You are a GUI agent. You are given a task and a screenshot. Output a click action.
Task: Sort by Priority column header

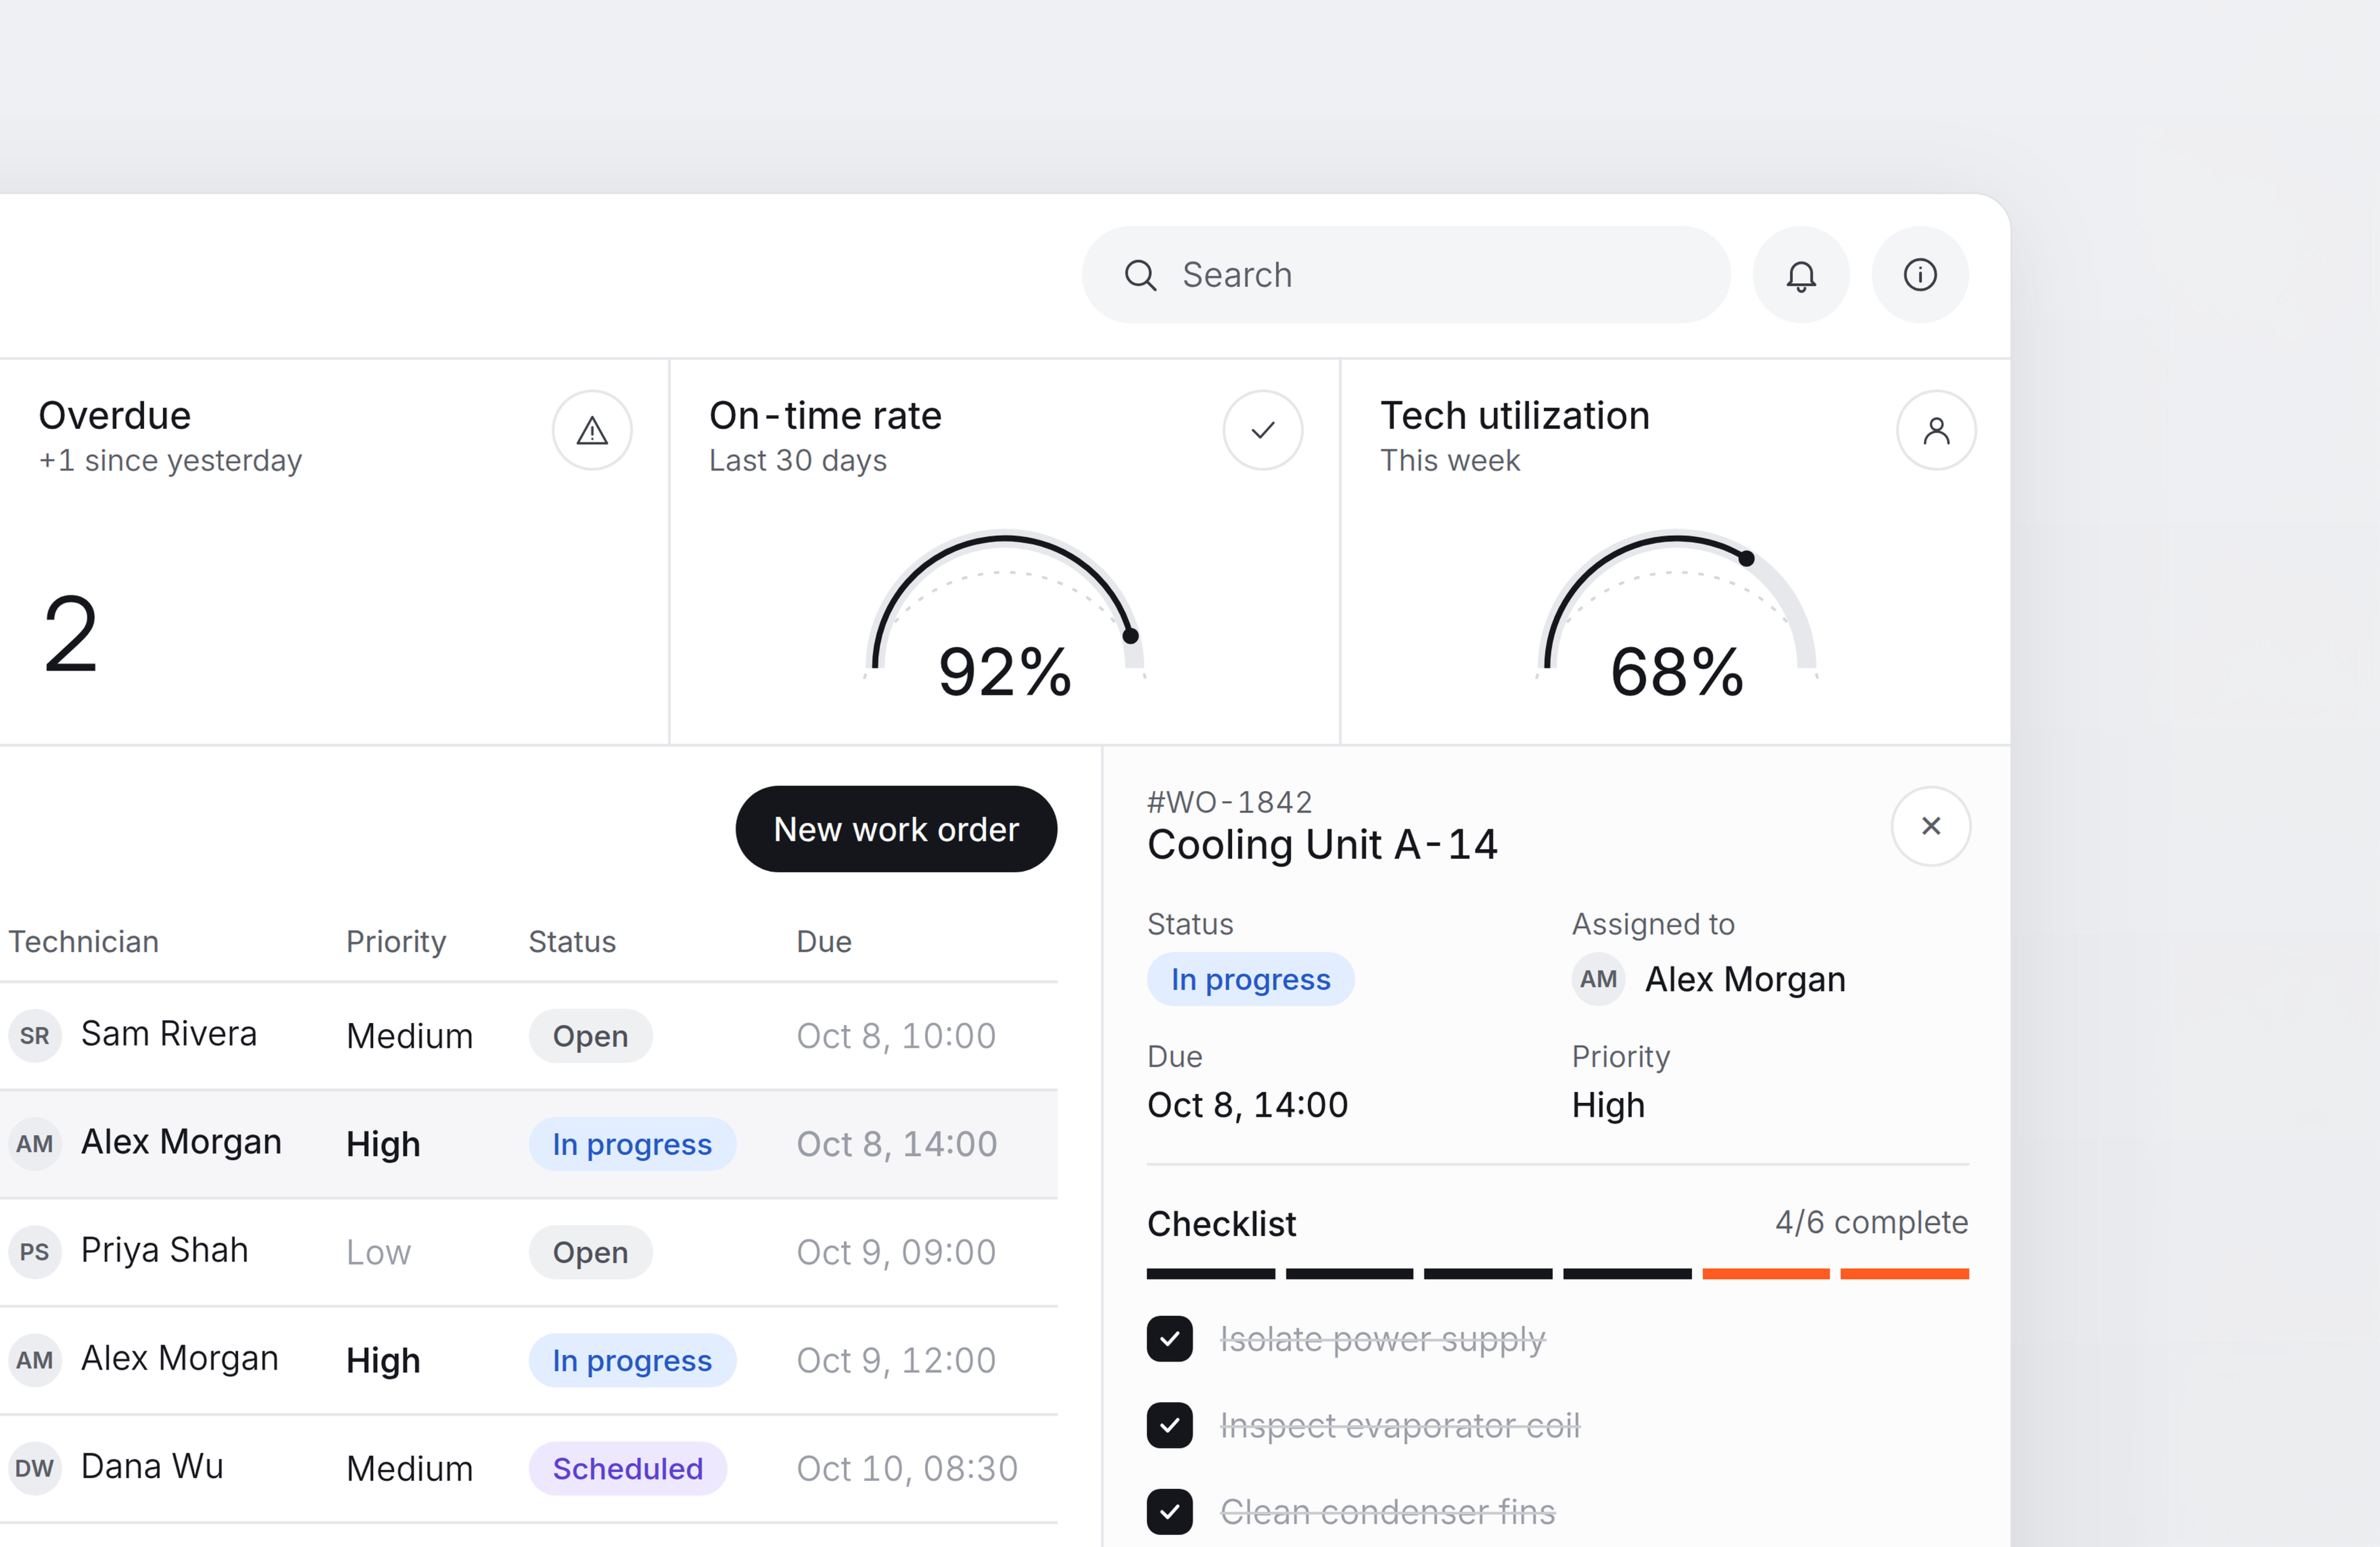tap(396, 942)
